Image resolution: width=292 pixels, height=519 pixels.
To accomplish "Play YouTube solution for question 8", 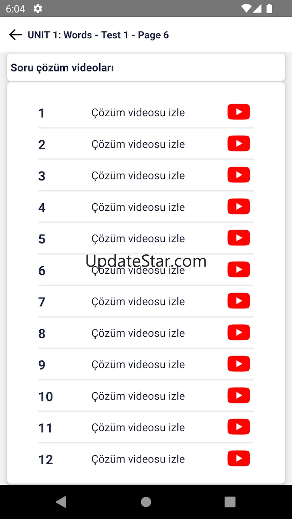I will point(238,332).
